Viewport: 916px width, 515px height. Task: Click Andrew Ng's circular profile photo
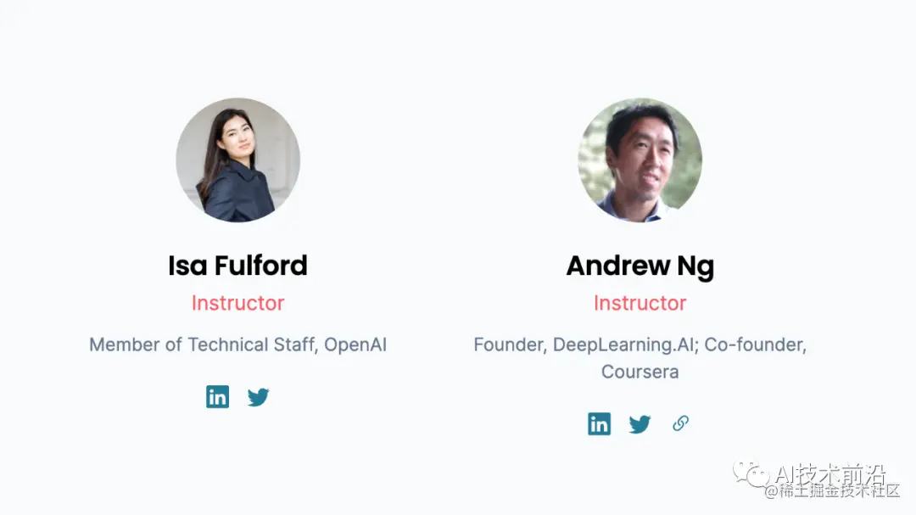[640, 160]
